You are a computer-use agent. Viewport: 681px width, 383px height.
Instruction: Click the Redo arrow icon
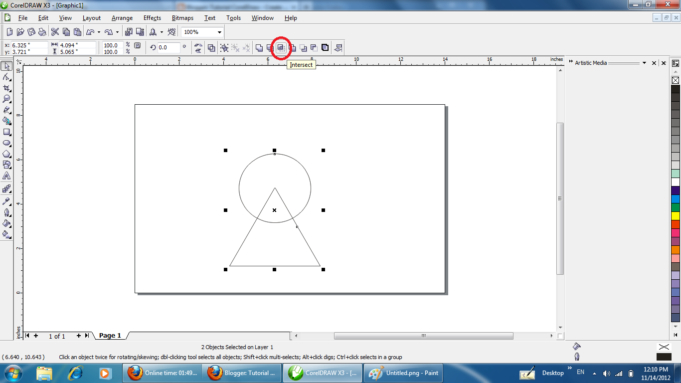coord(109,32)
